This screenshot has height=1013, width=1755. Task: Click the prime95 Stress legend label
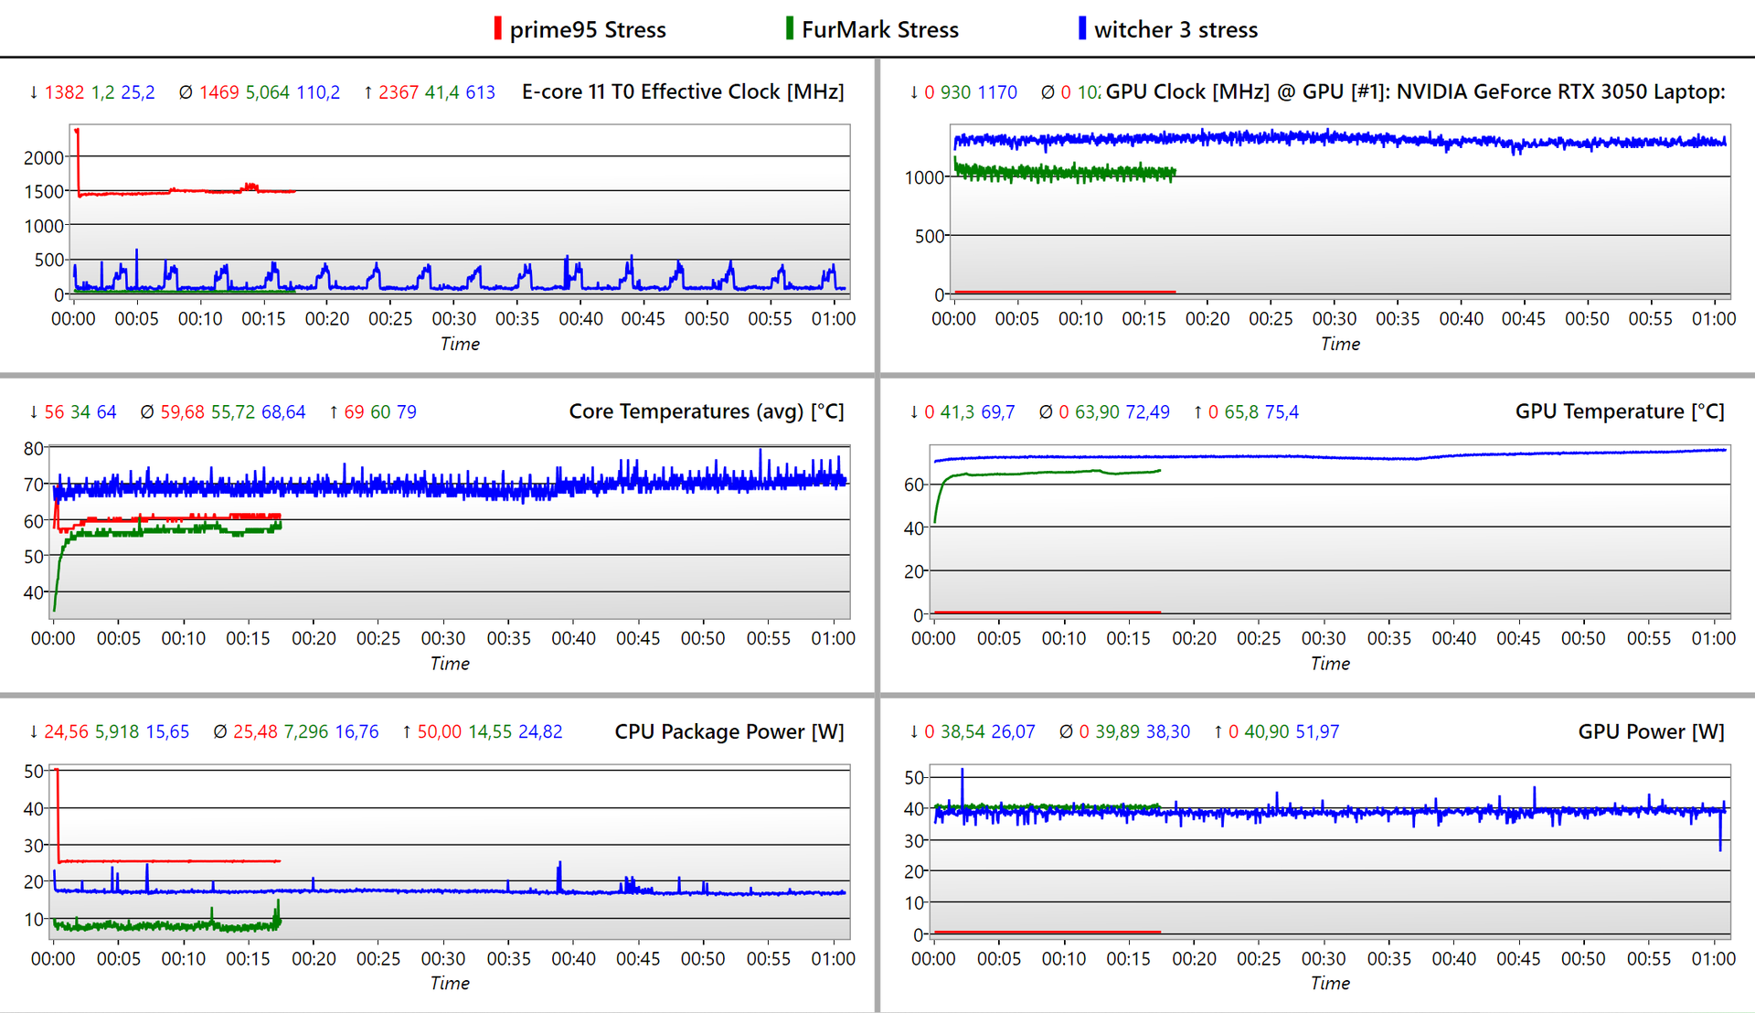tap(588, 30)
